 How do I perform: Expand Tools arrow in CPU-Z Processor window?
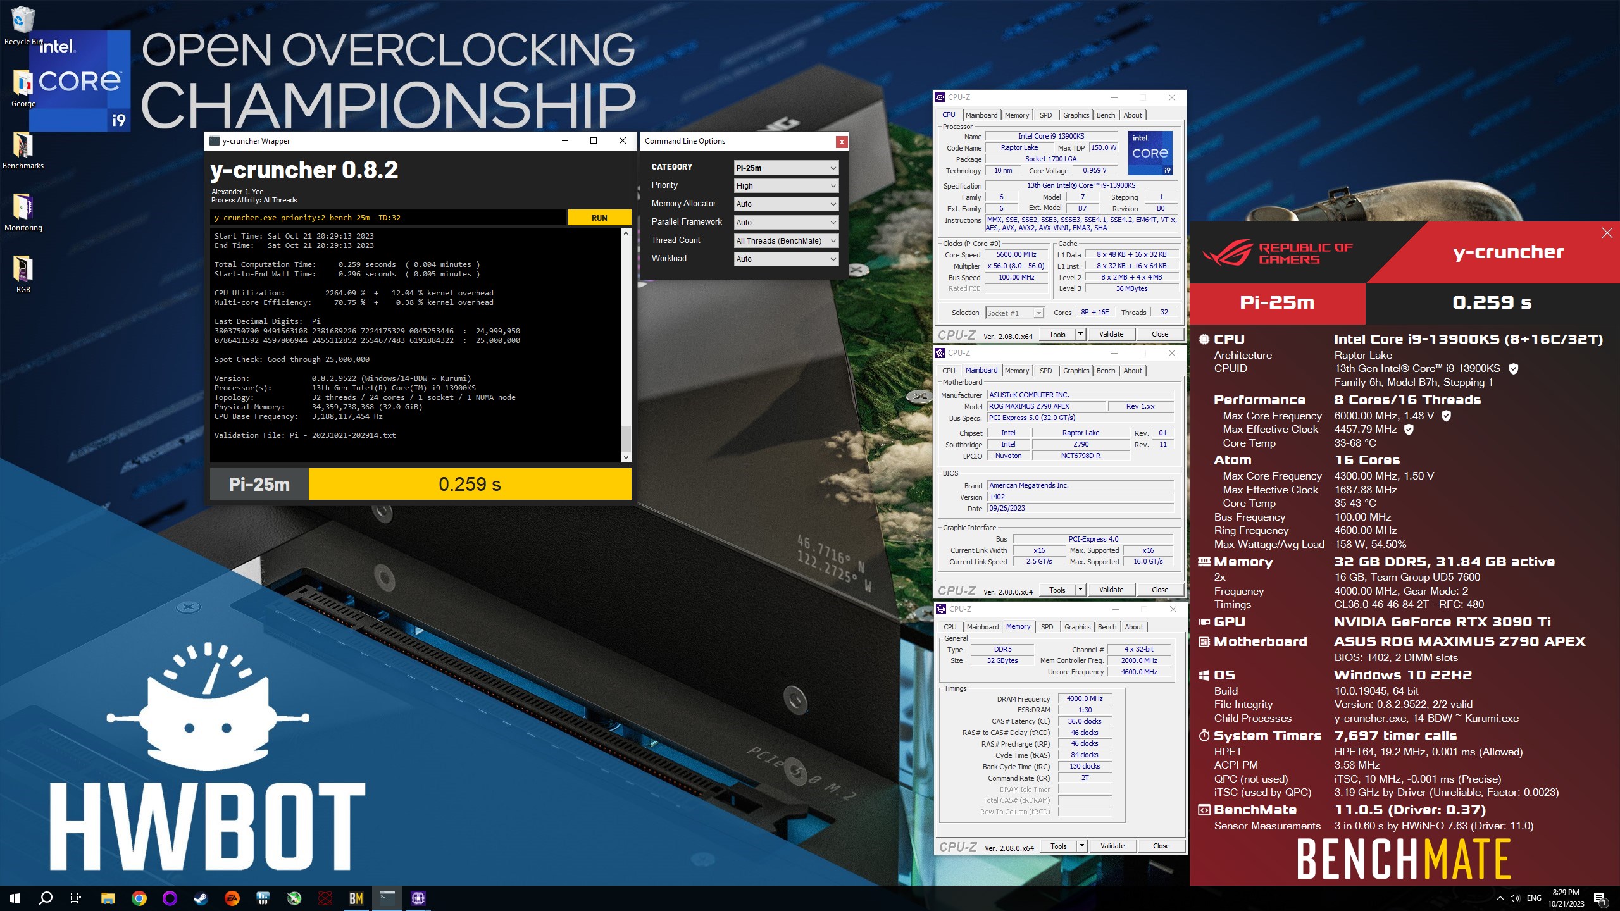pos(1080,334)
